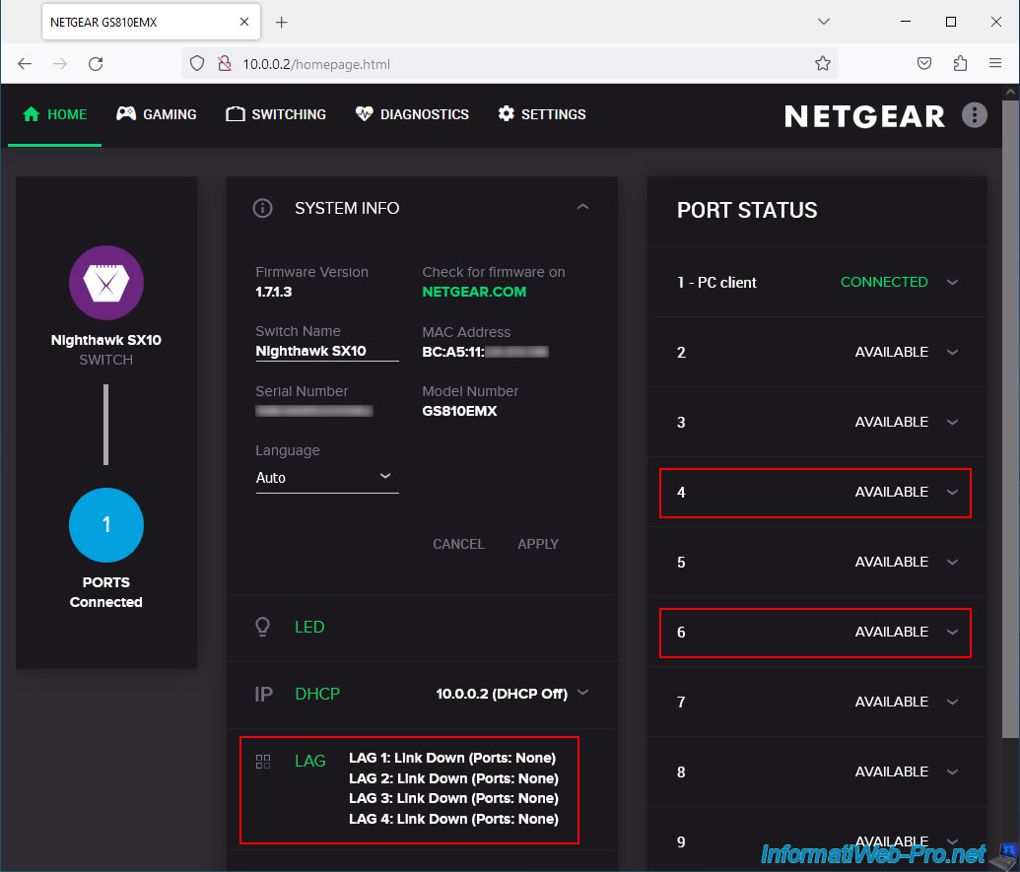Open the DHCP section link
This screenshot has width=1020, height=872.
click(x=317, y=694)
